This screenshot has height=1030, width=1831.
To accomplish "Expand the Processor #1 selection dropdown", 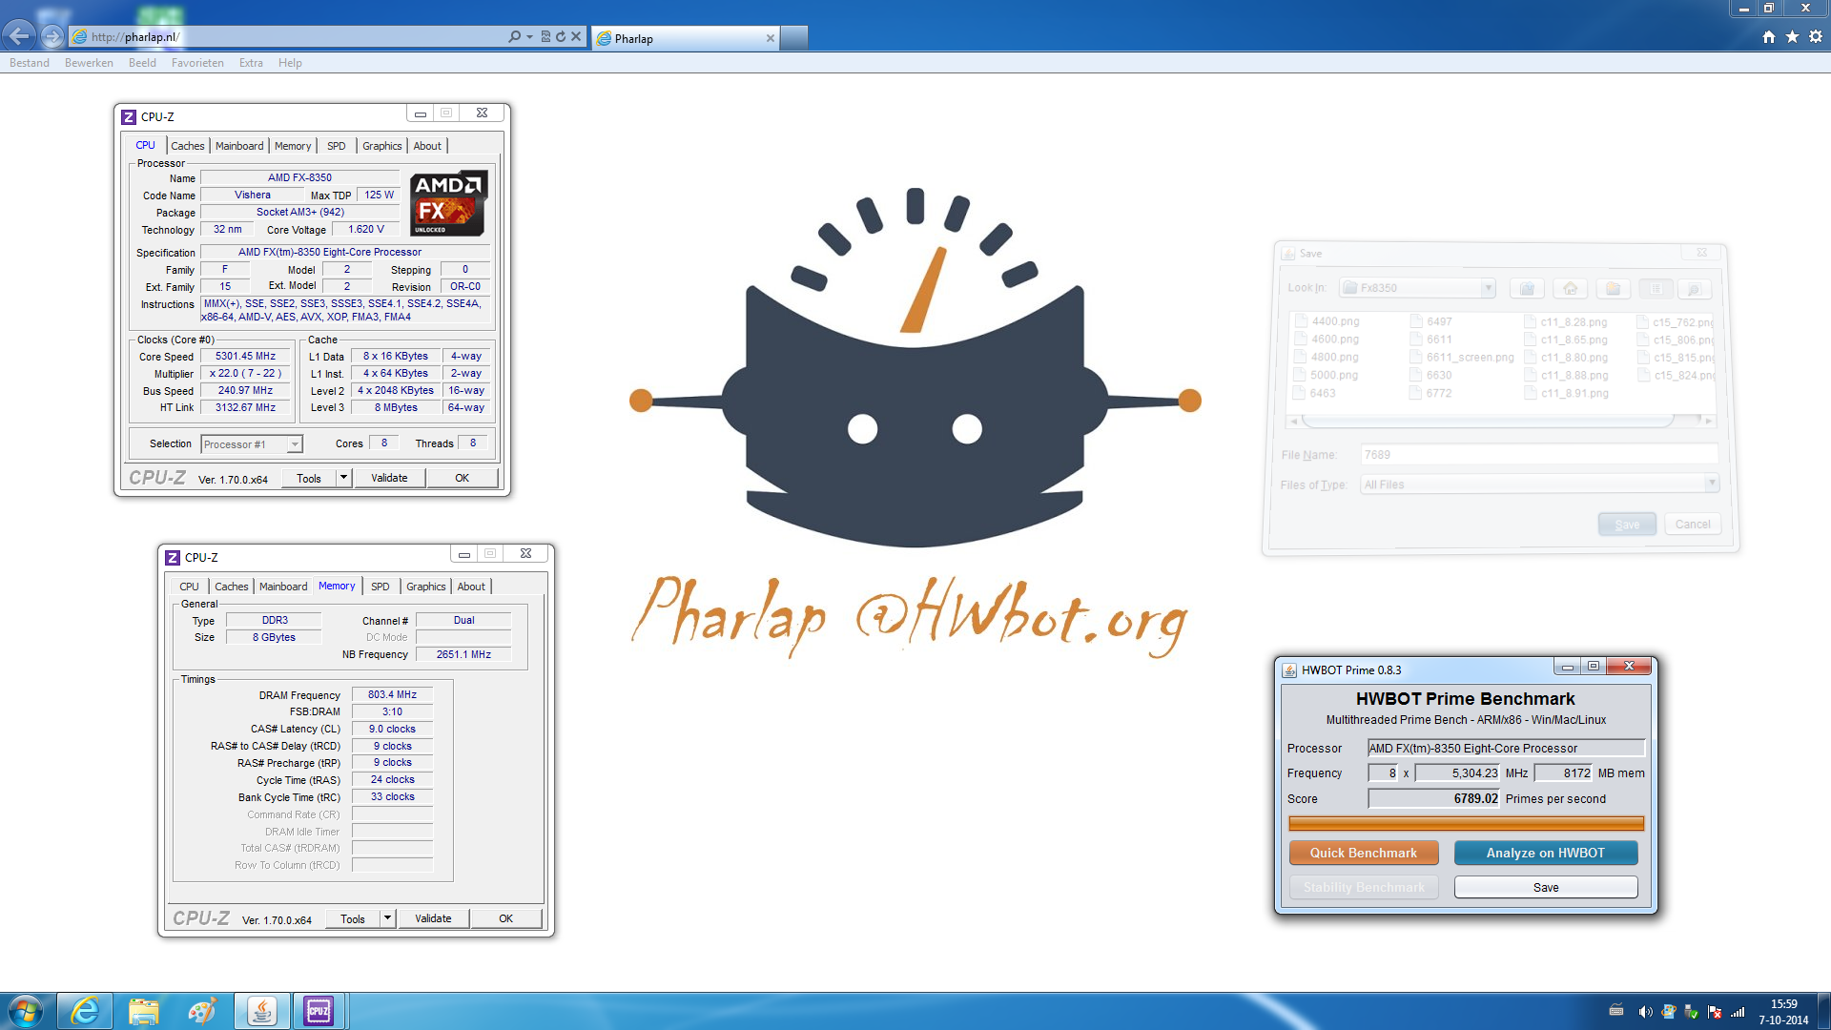I will (295, 444).
